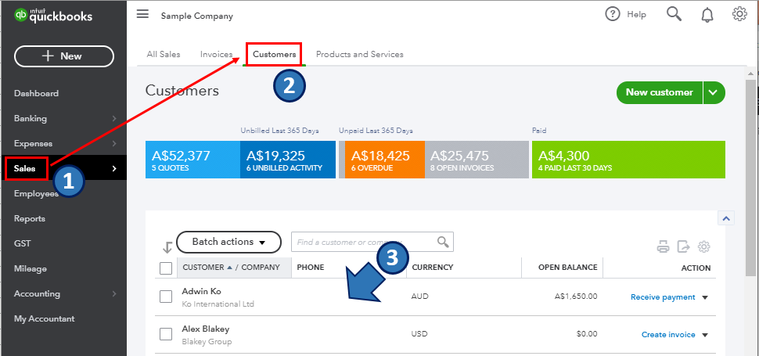Image resolution: width=759 pixels, height=356 pixels.
Task: Print the customer list
Action: point(663,247)
